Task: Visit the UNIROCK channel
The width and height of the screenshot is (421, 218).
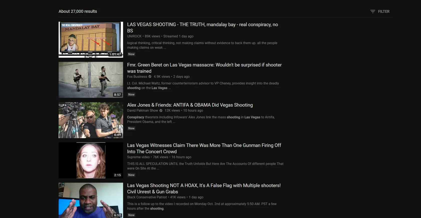Action: (134, 36)
